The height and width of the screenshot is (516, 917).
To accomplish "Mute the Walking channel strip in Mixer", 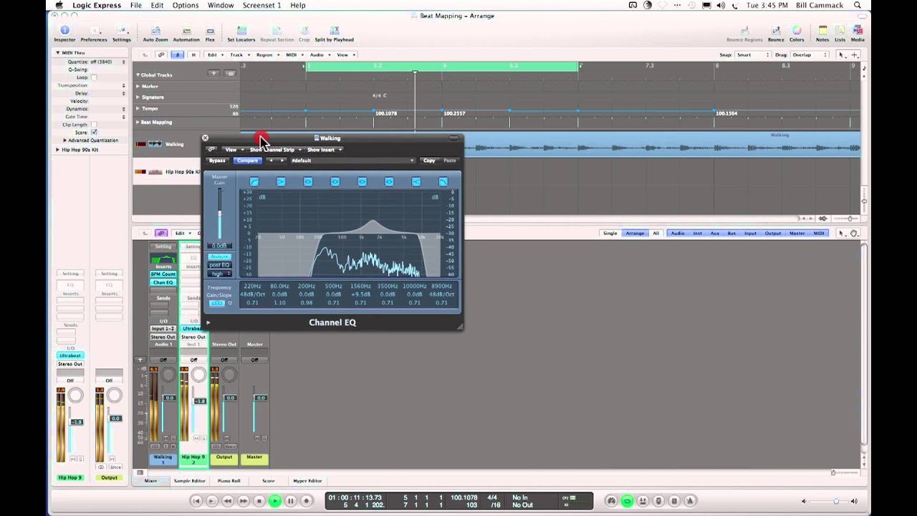I will tap(165, 438).
